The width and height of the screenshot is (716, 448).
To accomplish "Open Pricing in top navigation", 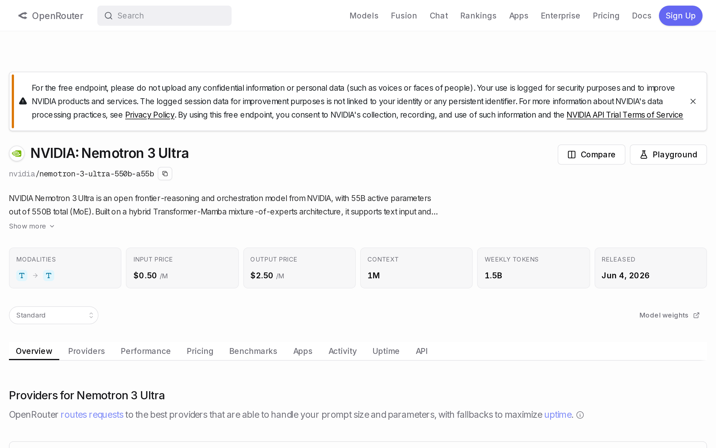I will click(606, 16).
